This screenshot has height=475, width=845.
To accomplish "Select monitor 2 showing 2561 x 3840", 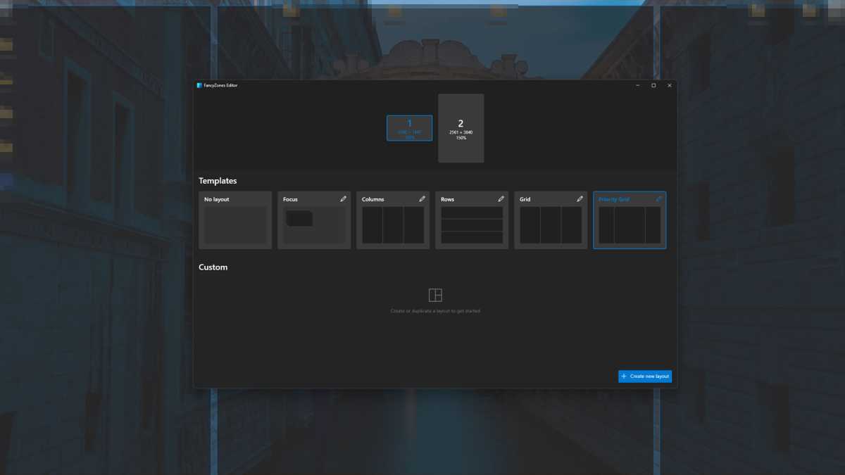I will click(x=461, y=128).
